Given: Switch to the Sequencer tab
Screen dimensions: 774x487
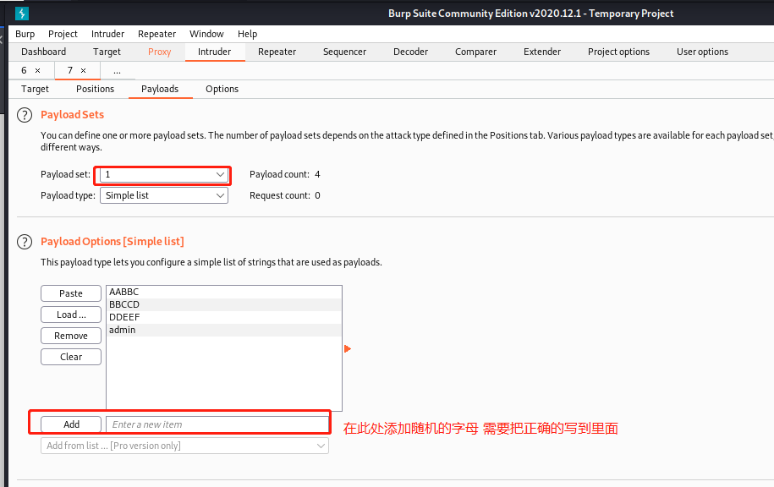Looking at the screenshot, I should tap(344, 52).
